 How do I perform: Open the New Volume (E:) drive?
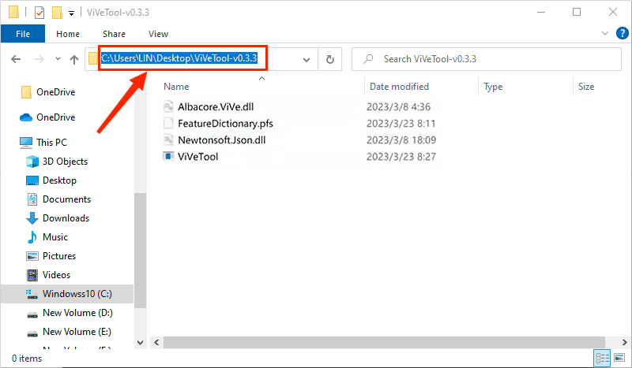77,332
